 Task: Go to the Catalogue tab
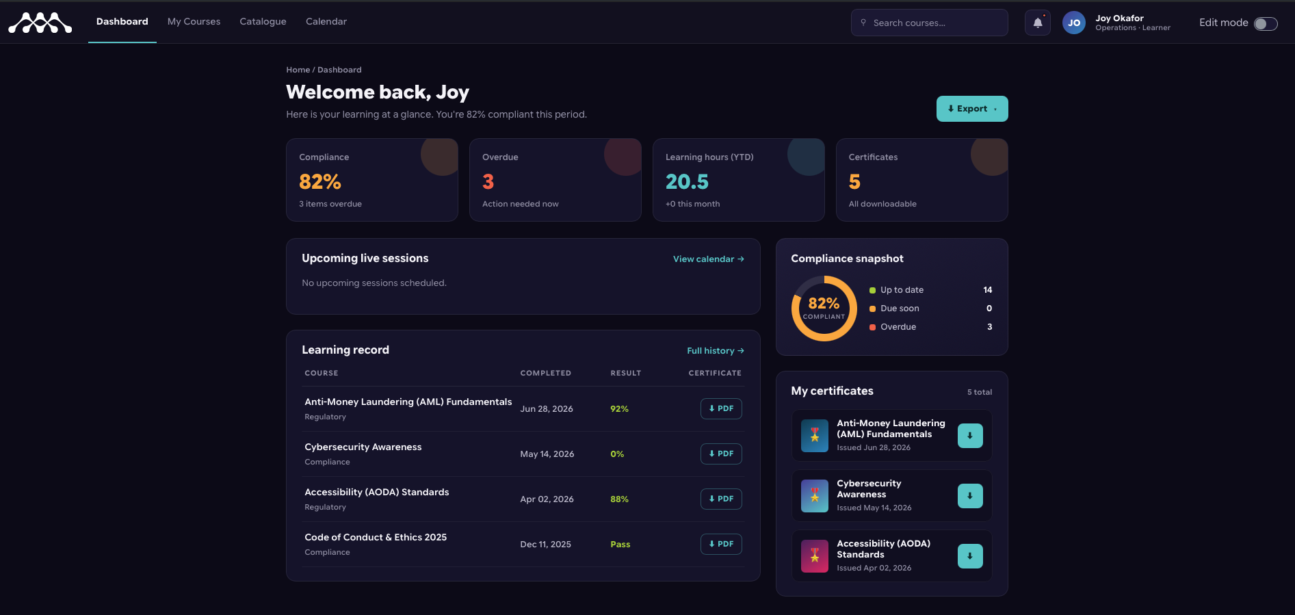(263, 22)
